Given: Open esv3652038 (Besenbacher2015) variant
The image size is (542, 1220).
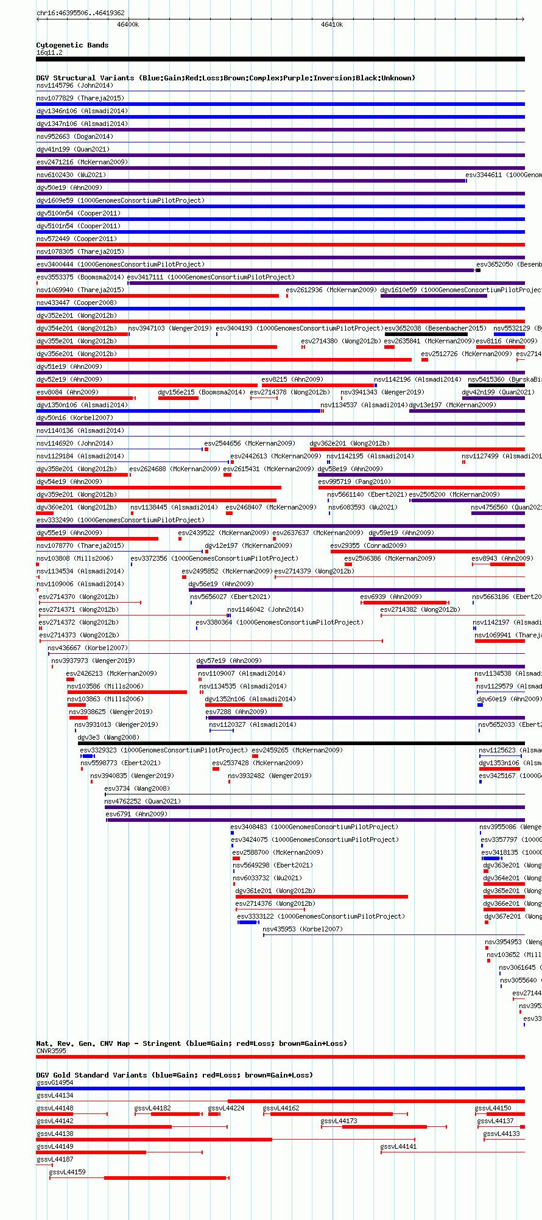Looking at the screenshot, I should pos(435,328).
